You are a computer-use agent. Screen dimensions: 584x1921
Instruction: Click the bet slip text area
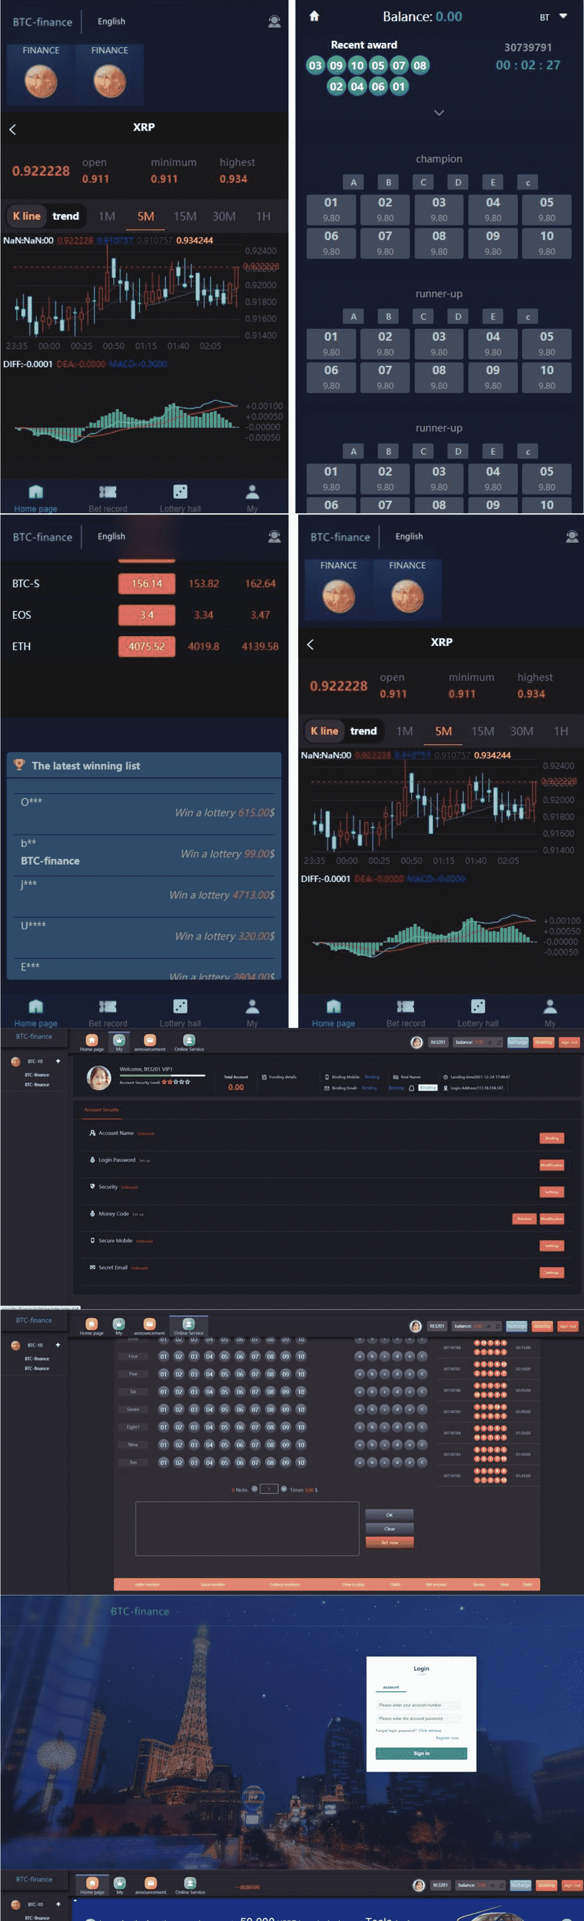247,1528
